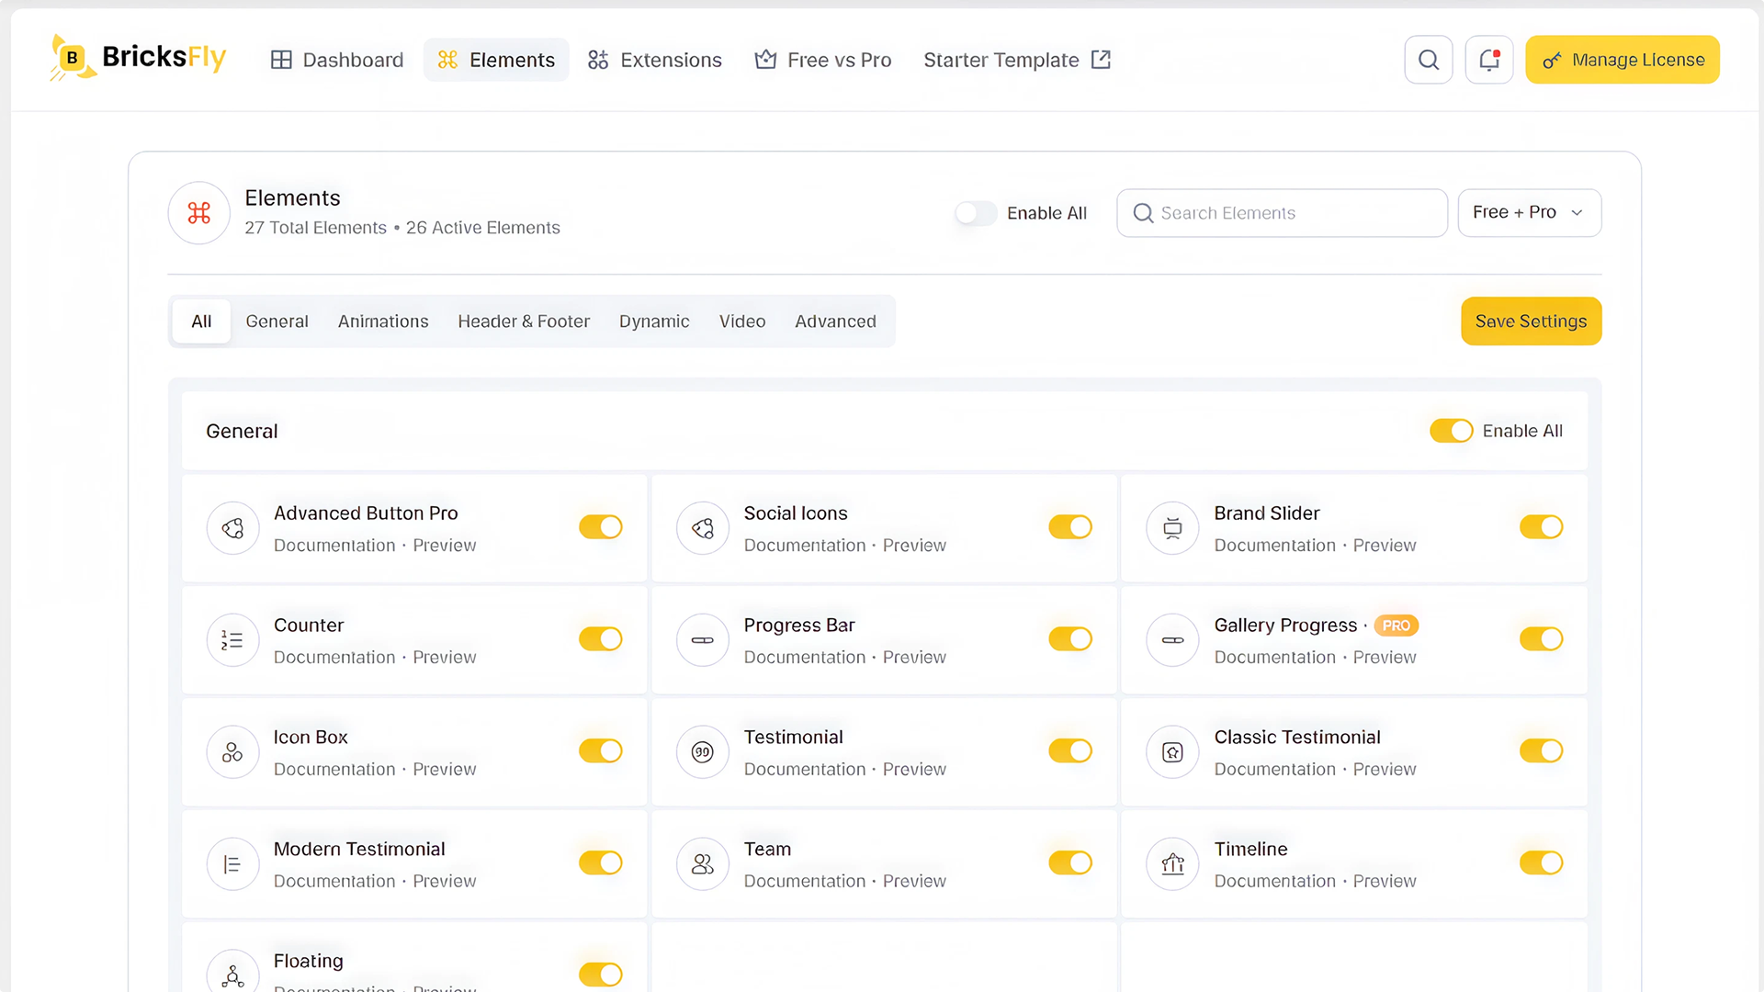Select the All filter tab
Screen dimensions: 1764x992
click(x=201, y=321)
